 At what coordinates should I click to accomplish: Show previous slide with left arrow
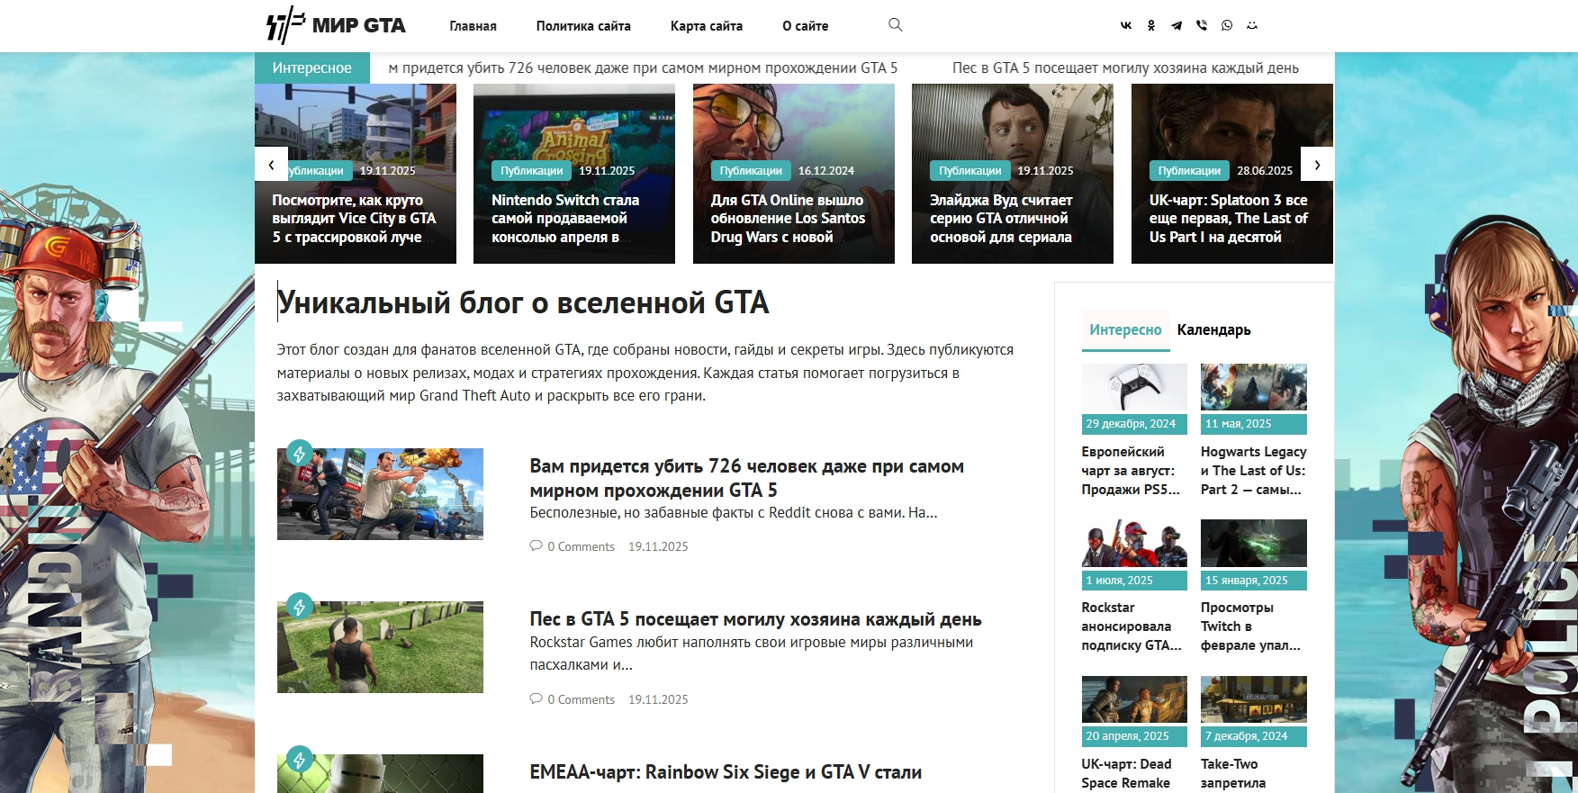pyautogui.click(x=271, y=165)
